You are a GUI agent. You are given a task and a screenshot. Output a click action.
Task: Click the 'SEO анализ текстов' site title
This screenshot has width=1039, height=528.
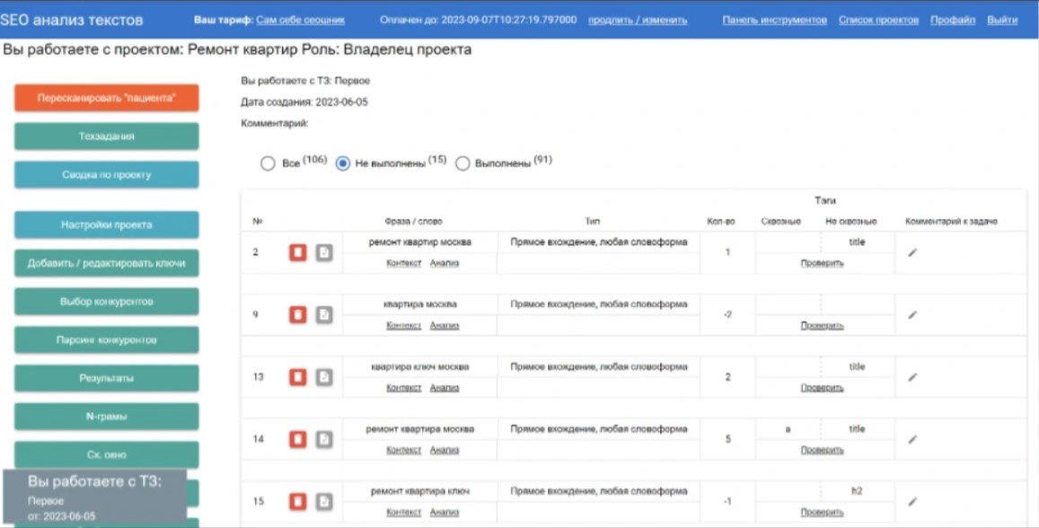click(x=72, y=20)
